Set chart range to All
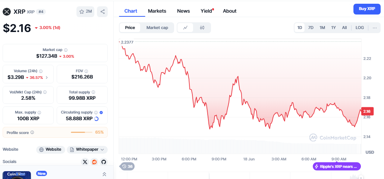The height and width of the screenshot is (179, 384). click(x=344, y=28)
